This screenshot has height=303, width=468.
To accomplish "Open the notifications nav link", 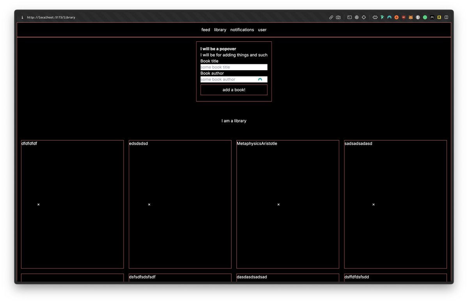I will pyautogui.click(x=242, y=30).
